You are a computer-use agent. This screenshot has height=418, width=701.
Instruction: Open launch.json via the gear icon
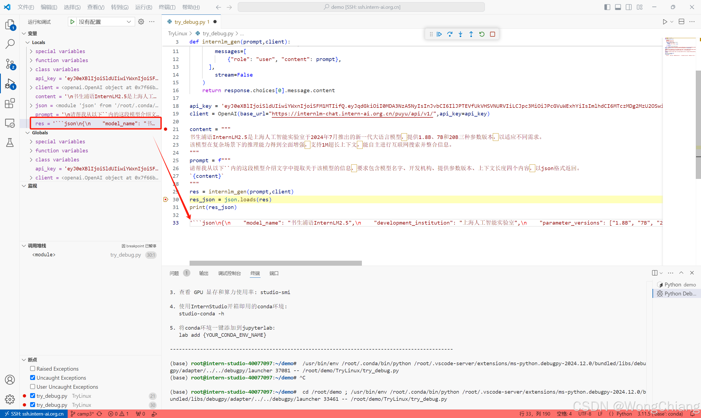click(x=141, y=22)
